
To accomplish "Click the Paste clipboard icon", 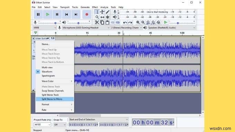I will [107, 22].
